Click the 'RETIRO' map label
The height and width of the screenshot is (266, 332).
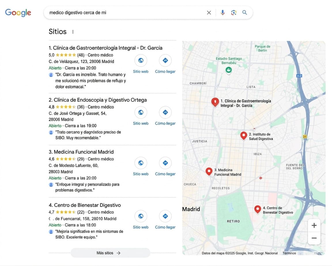(233, 221)
